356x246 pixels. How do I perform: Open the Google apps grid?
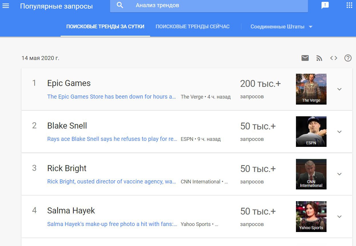349,5
